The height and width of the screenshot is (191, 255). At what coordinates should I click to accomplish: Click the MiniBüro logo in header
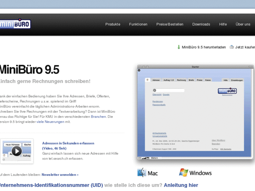tap(15, 24)
